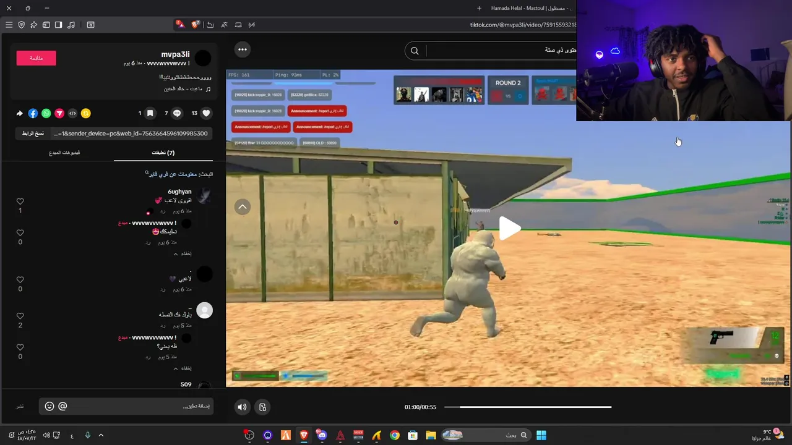Image resolution: width=792 pixels, height=445 pixels.
Task: Open the tab search icon
Action: (90, 25)
